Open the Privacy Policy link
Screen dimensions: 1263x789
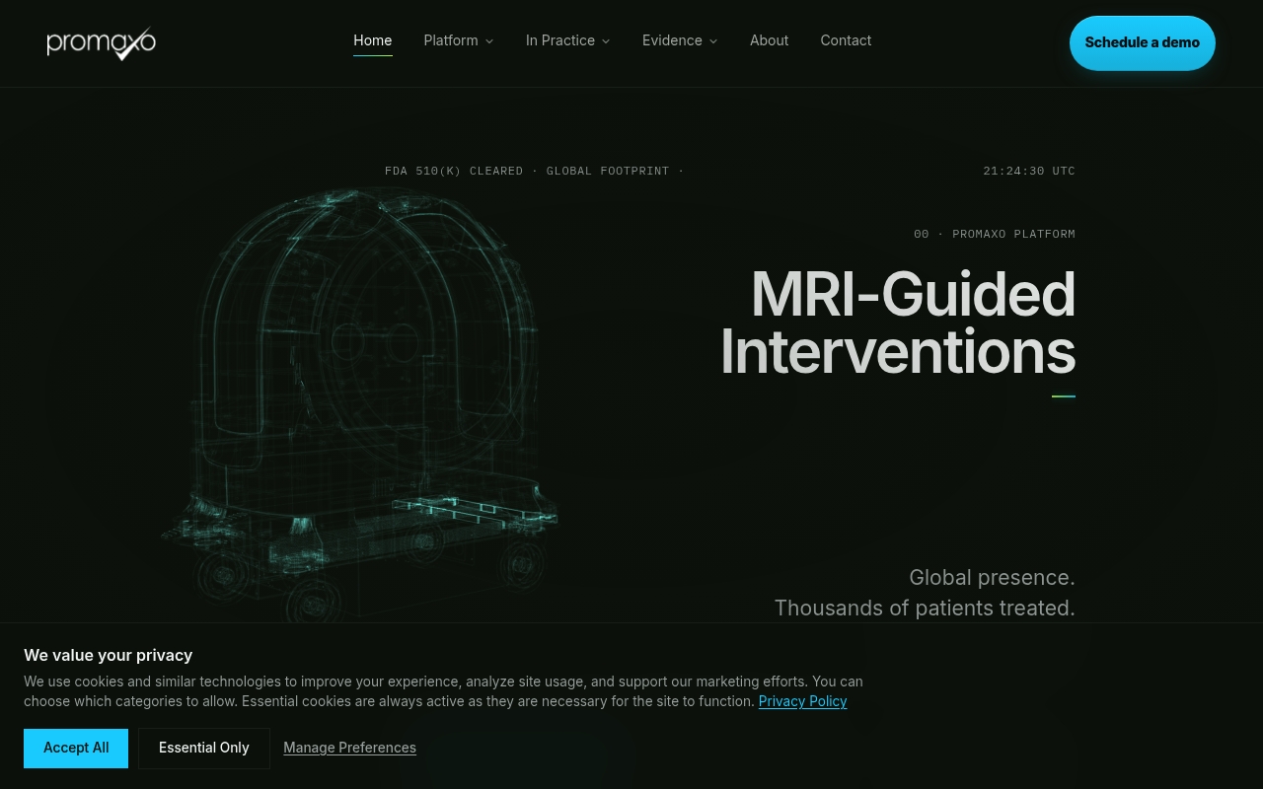click(802, 701)
